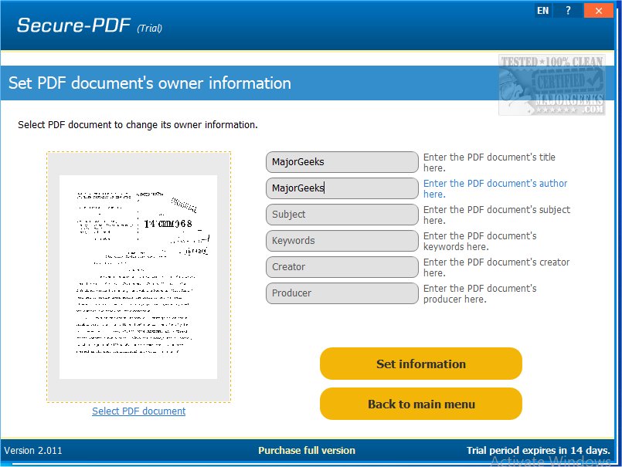Click the Subject input field
This screenshot has width=622, height=467.
click(342, 215)
